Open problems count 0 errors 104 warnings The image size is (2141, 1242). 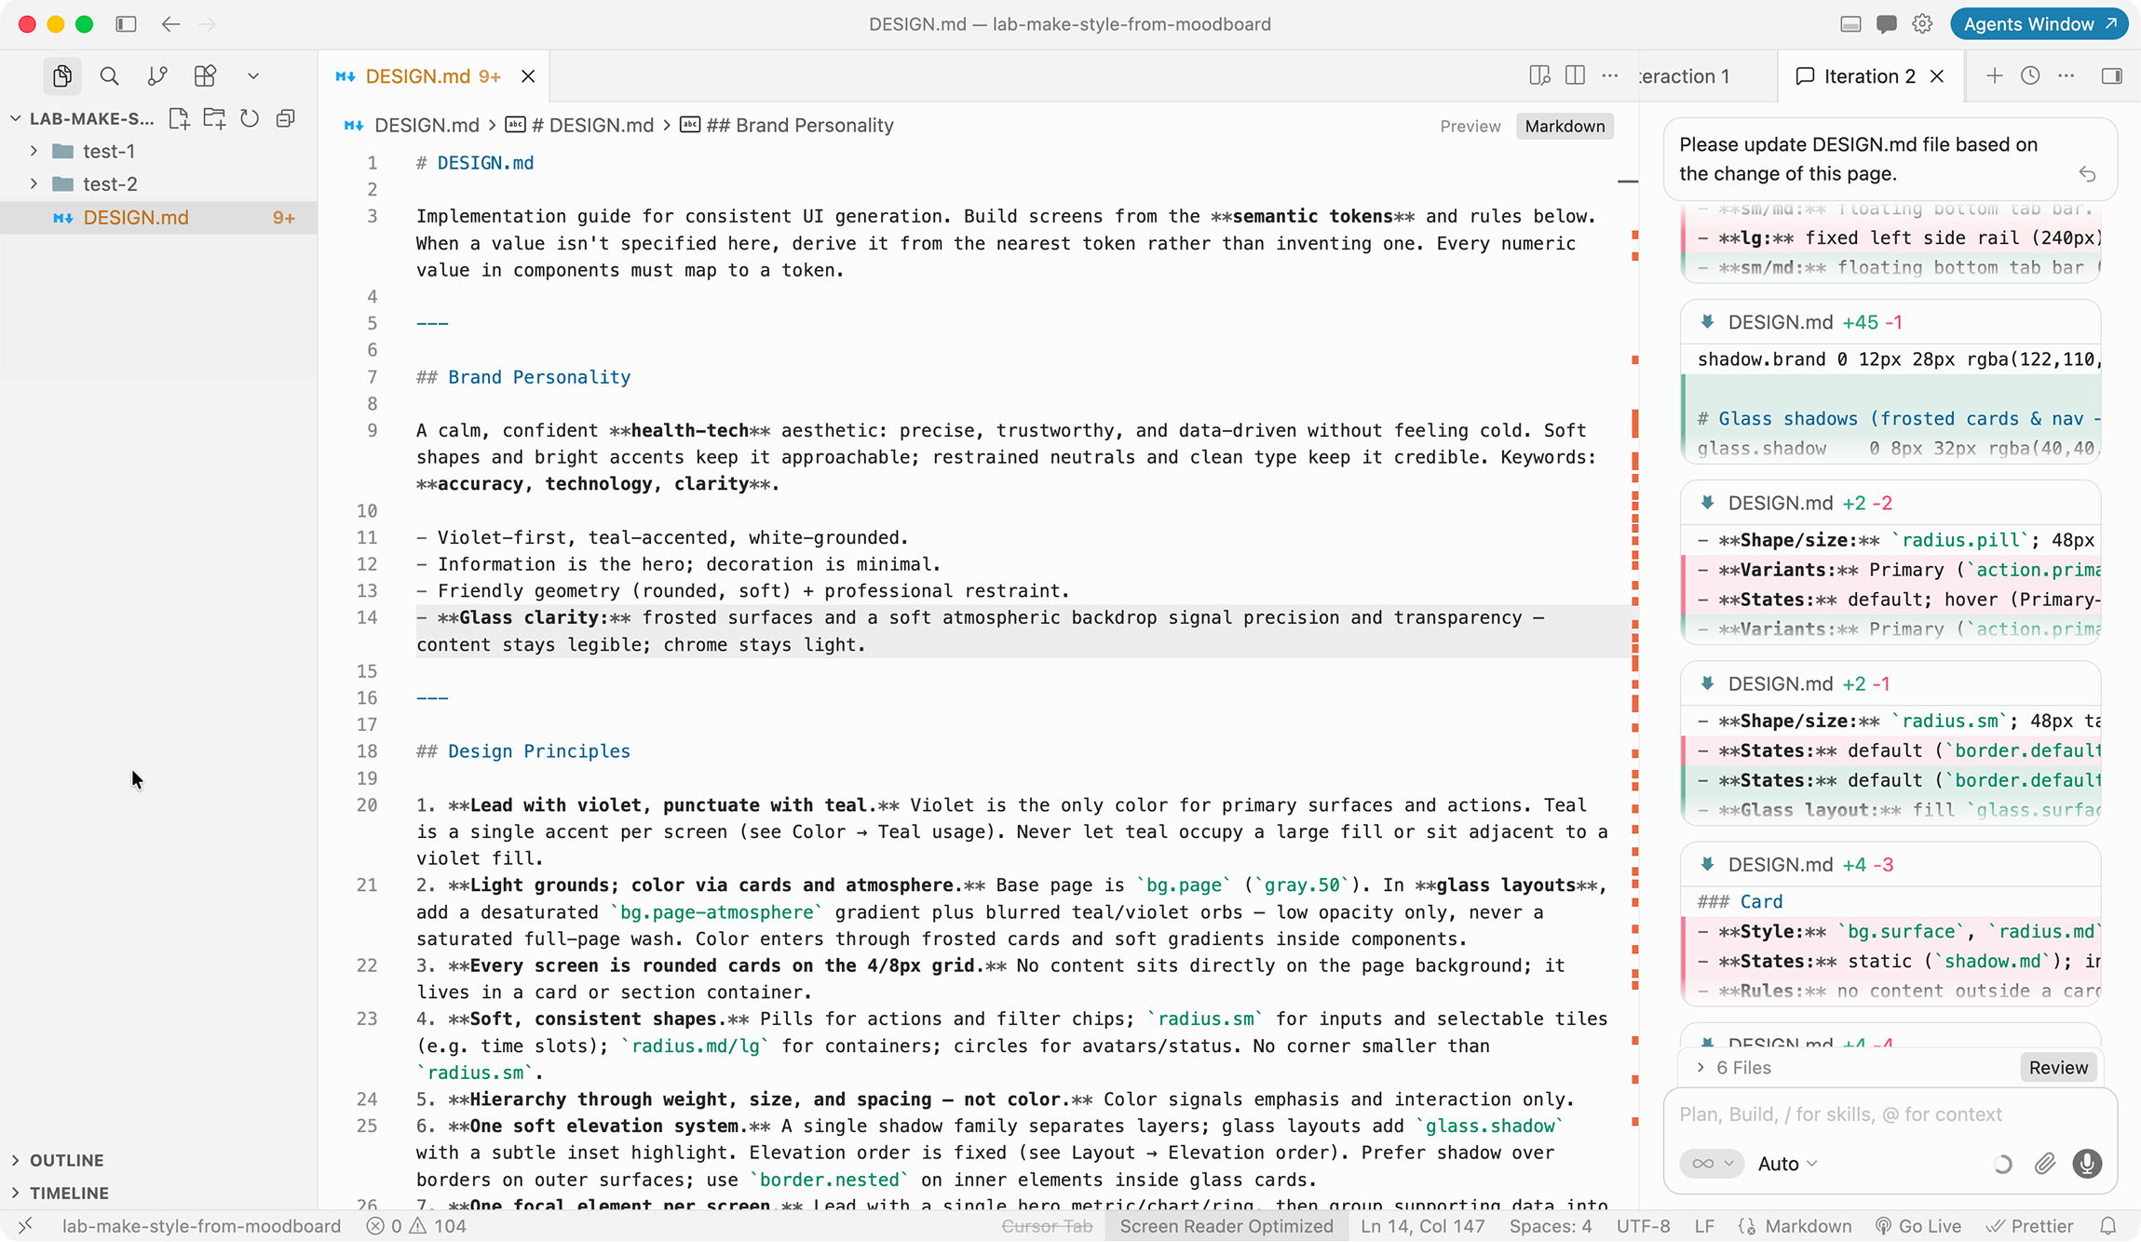click(416, 1226)
